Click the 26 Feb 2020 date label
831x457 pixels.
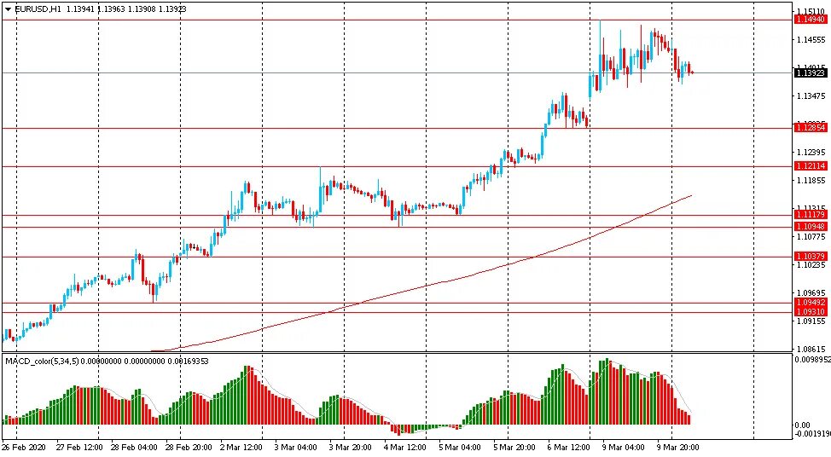(24, 448)
